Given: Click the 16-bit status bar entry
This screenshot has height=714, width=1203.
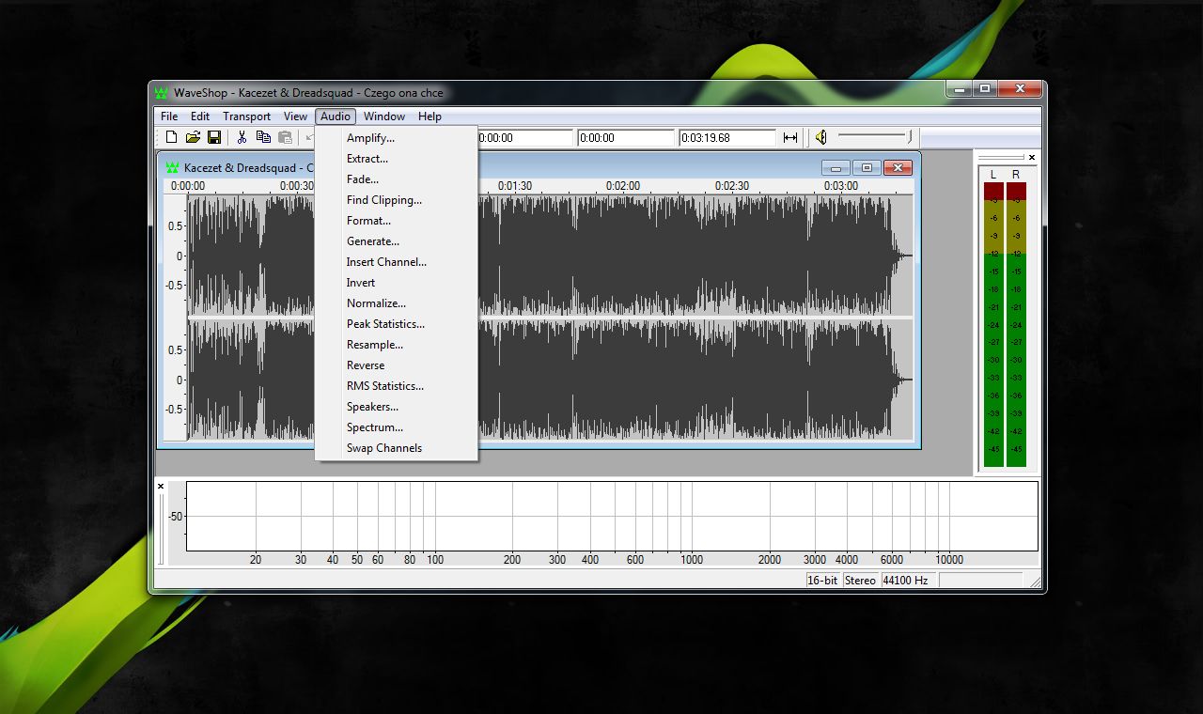Looking at the screenshot, I should (822, 581).
